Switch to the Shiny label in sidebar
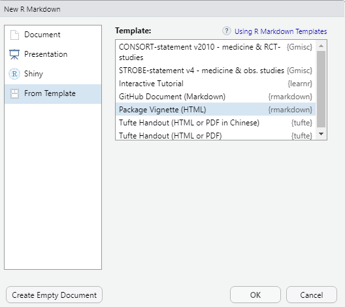This screenshot has width=345, height=307. point(33,74)
